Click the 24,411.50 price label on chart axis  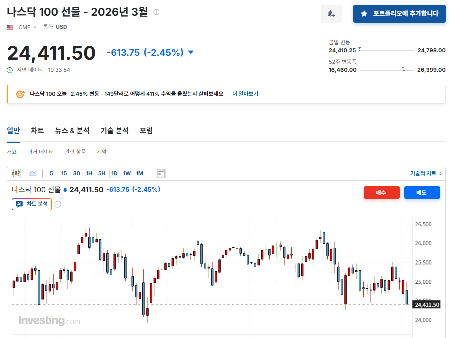(x=427, y=304)
